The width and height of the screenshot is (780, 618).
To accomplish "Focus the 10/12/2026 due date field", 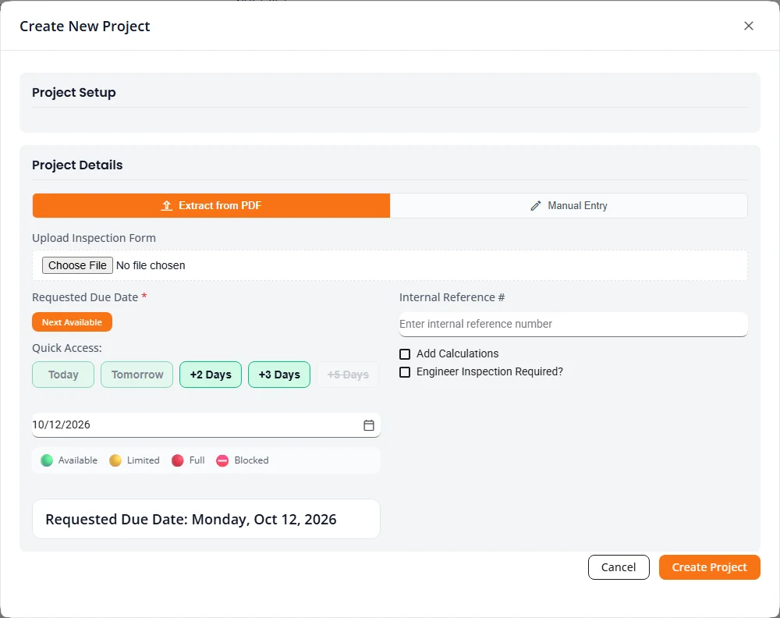I will 206,425.
